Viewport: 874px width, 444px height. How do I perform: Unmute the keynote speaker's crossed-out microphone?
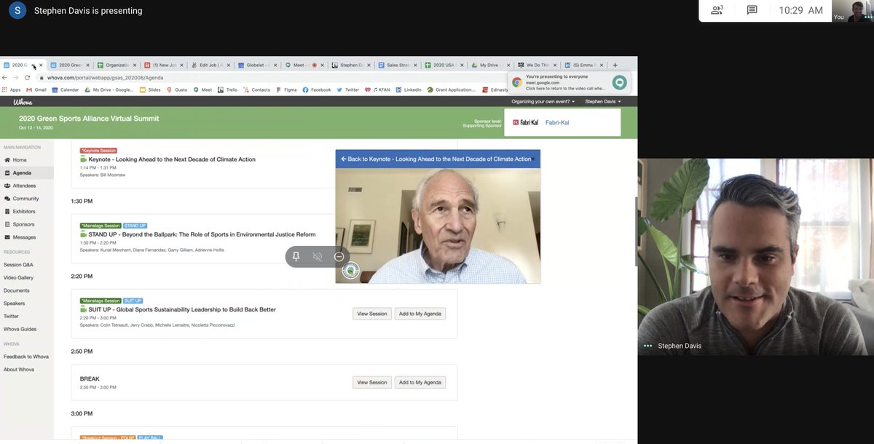coord(318,256)
